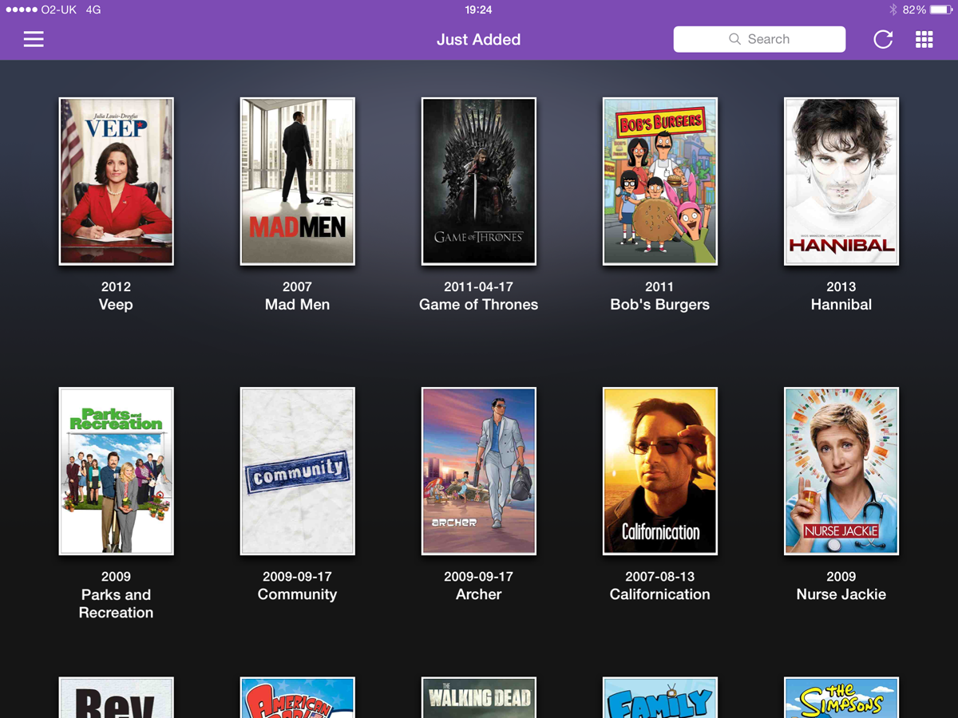
Task: Select the "Mad Men" title text
Action: point(297,305)
